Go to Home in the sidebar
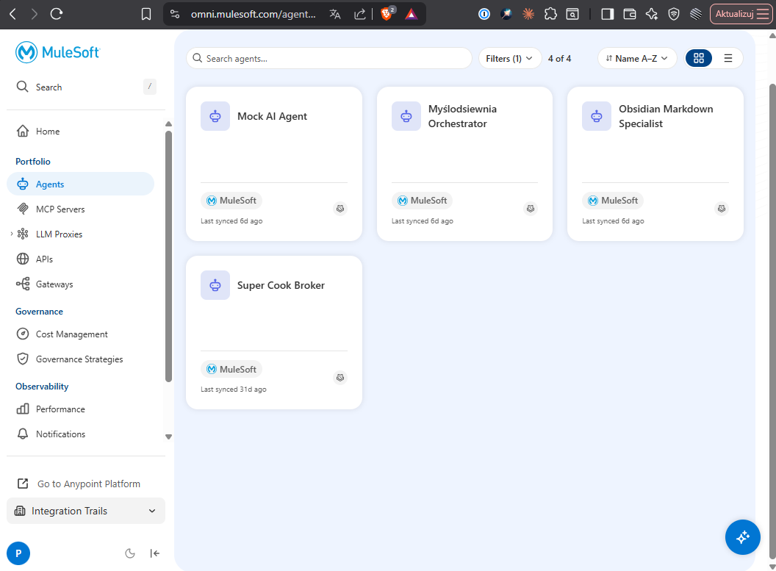Viewport: 776px width, 571px height. [x=81, y=131]
